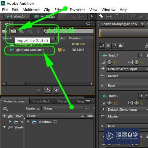Collapse the Shortcuts tree node
Viewport: 148px width, 148px height.
pyautogui.click(x=4, y=127)
